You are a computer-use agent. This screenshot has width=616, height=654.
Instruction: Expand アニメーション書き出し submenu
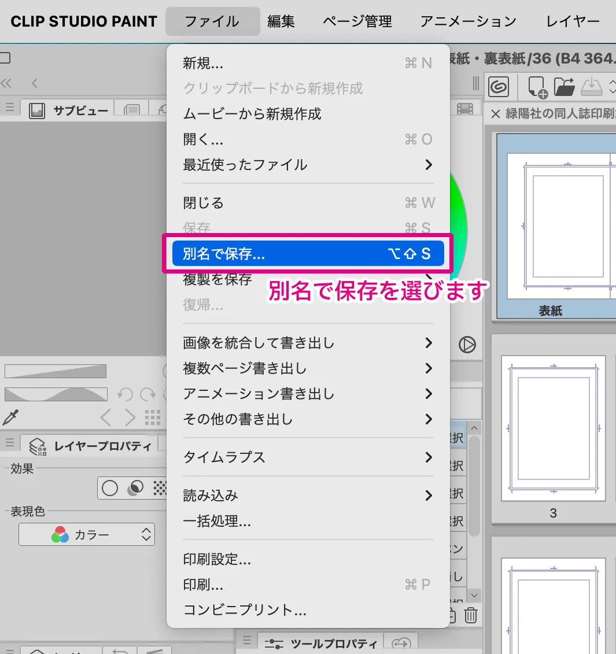308,394
